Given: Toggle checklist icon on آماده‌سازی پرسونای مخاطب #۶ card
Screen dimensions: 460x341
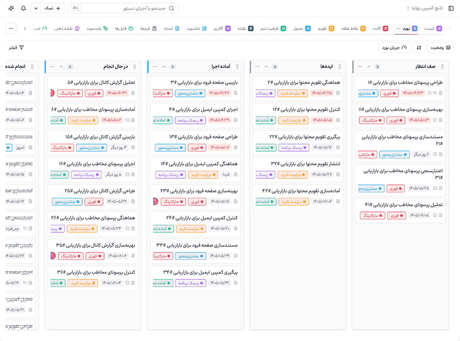Looking at the screenshot, I should [x=128, y=120].
